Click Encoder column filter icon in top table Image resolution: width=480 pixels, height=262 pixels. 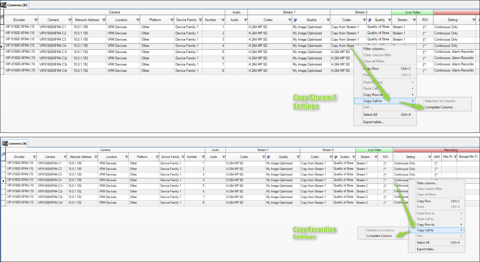(36, 20)
